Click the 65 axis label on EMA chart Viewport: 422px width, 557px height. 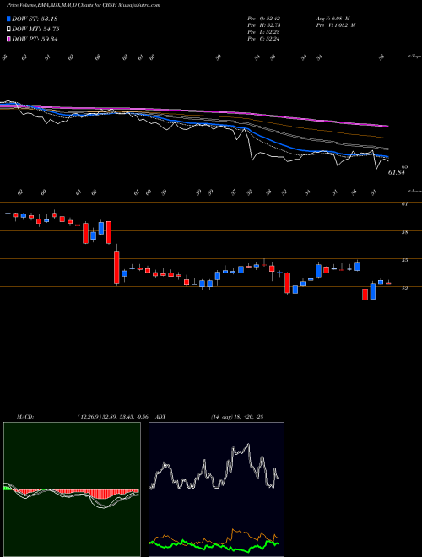pos(404,166)
